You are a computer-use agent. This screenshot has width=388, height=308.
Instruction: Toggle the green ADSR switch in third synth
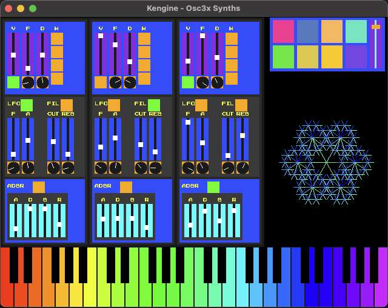coord(213,187)
